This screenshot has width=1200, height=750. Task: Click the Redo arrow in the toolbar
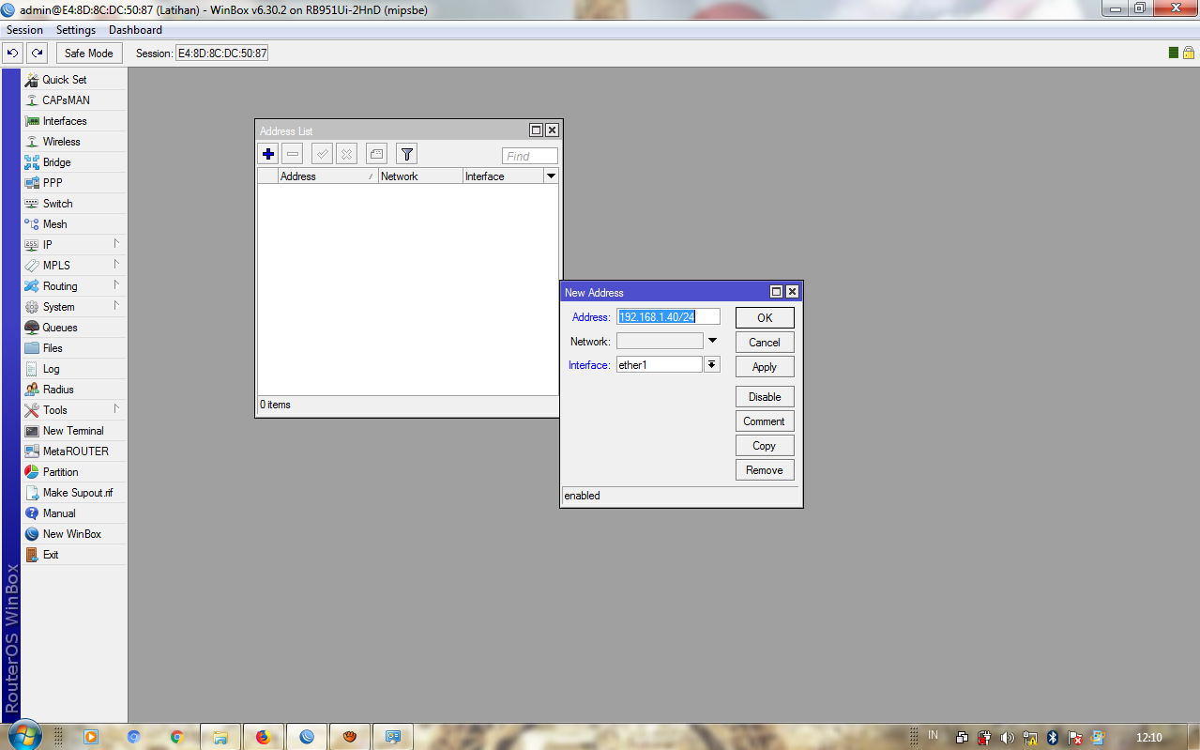pyautogui.click(x=36, y=54)
